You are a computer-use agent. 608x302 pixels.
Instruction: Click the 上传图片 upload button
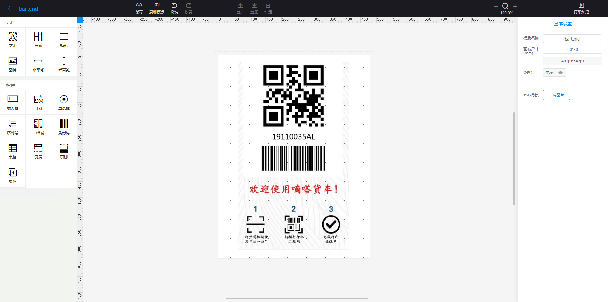click(x=556, y=95)
